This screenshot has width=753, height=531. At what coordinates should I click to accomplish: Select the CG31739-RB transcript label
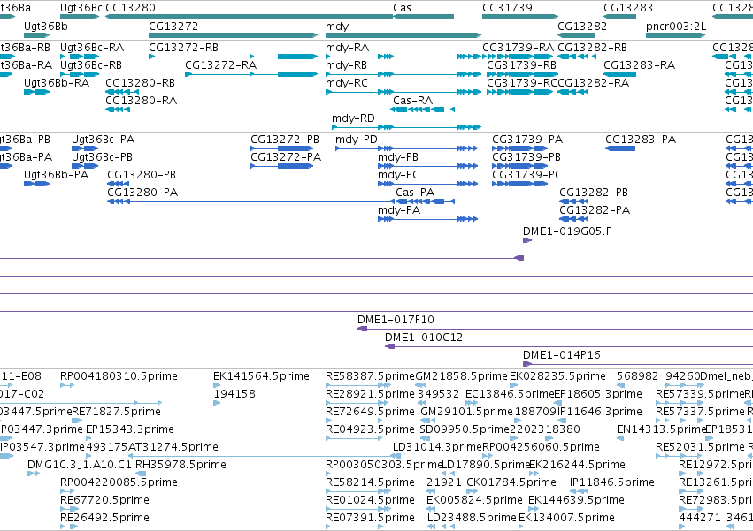(x=521, y=65)
